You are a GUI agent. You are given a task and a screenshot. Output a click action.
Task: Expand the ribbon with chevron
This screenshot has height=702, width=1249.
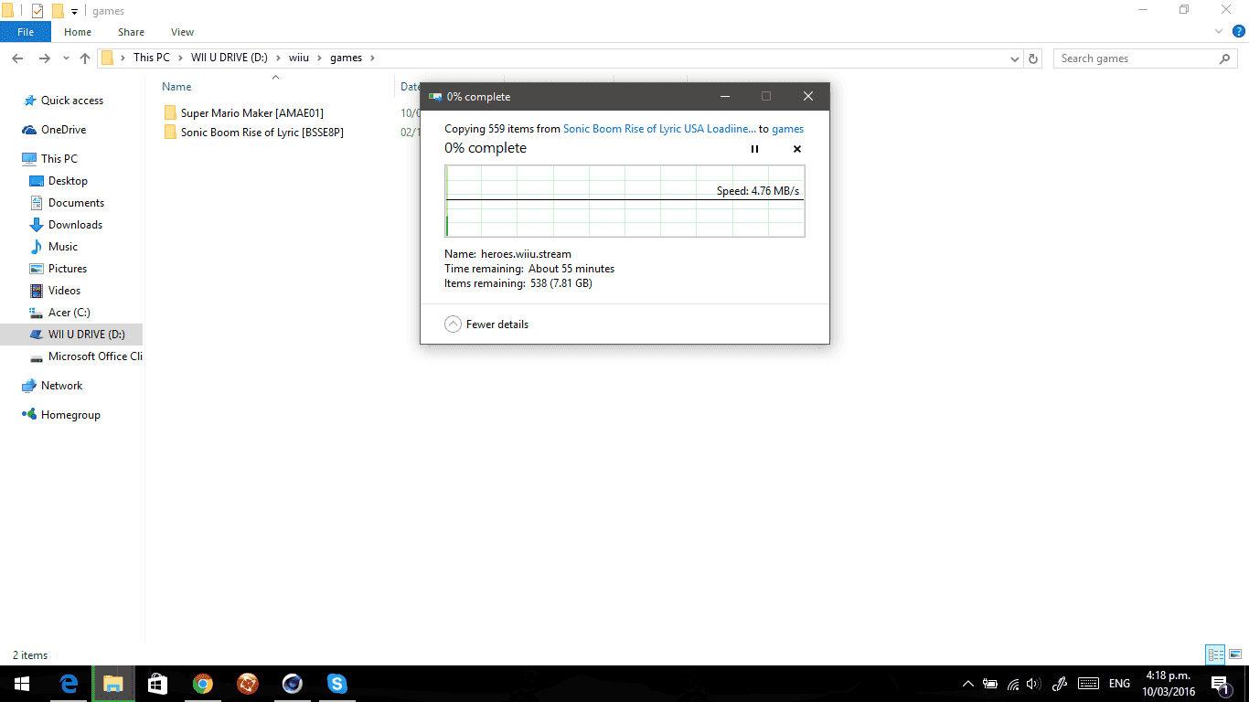[1219, 32]
